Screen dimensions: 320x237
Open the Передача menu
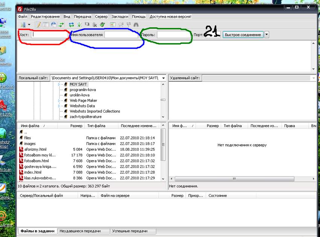pyautogui.click(x=82, y=17)
